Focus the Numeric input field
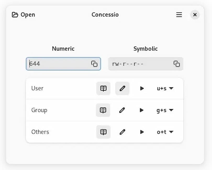This screenshot has width=212, height=170. (63, 64)
